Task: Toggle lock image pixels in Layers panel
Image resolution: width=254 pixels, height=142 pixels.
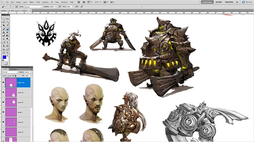Action: 11,76
